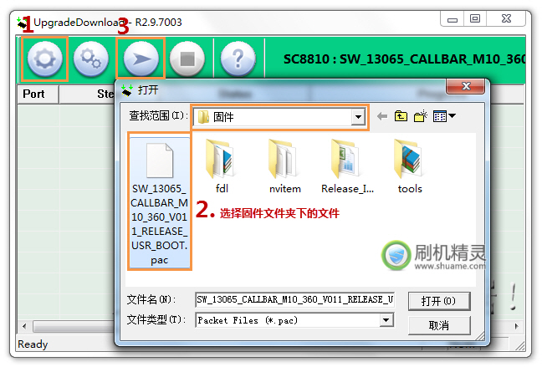Close the UpgradeDownload window

click(x=506, y=18)
